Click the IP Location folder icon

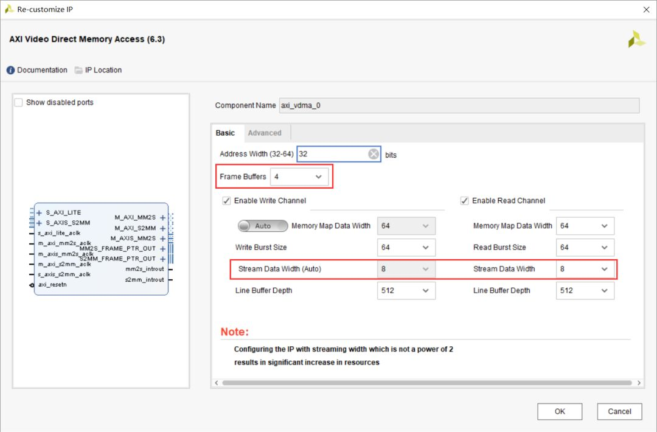click(x=78, y=70)
